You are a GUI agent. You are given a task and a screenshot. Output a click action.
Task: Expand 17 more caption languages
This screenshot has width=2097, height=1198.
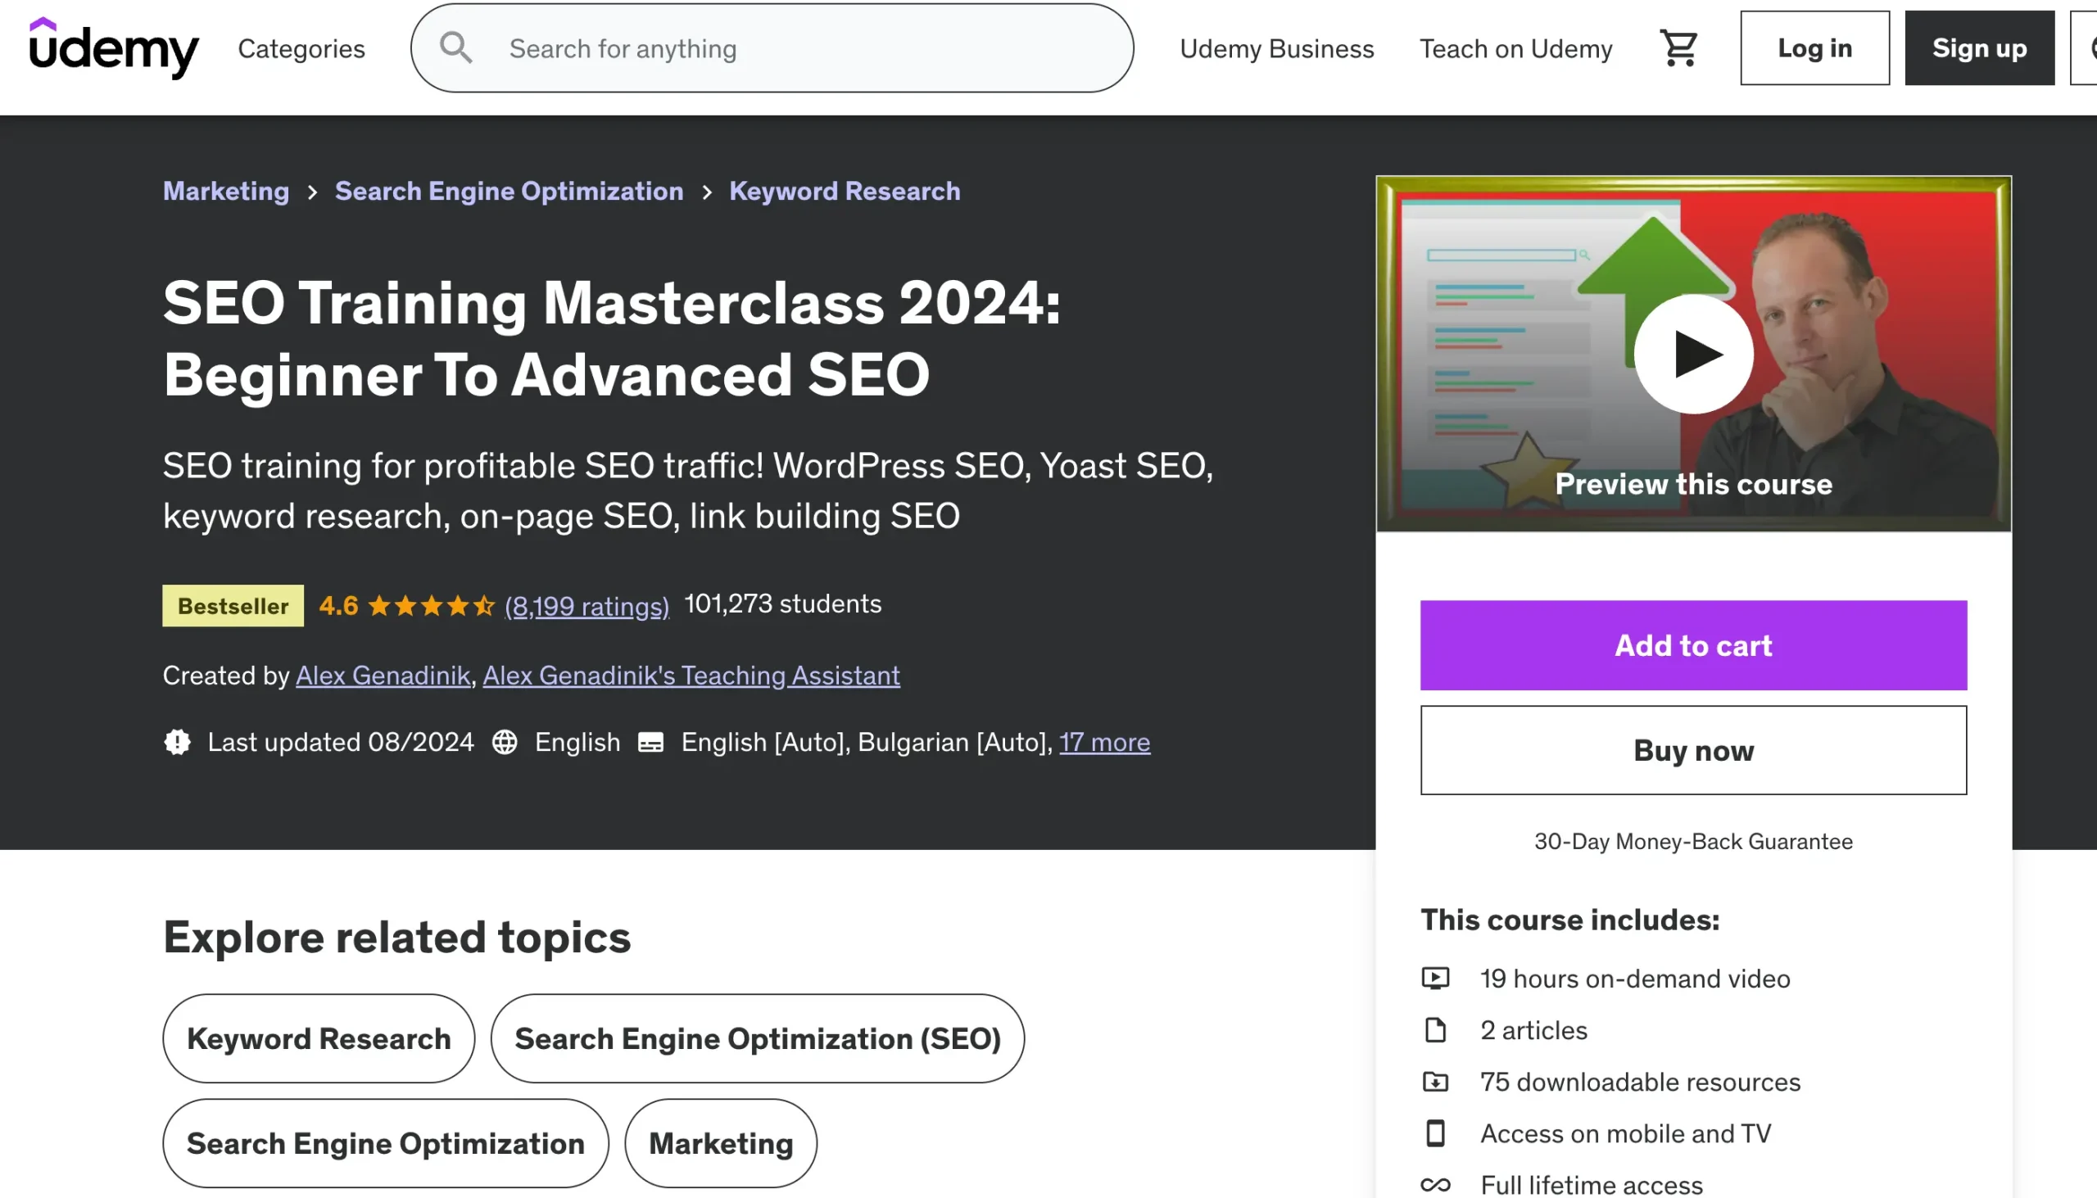1103,742
